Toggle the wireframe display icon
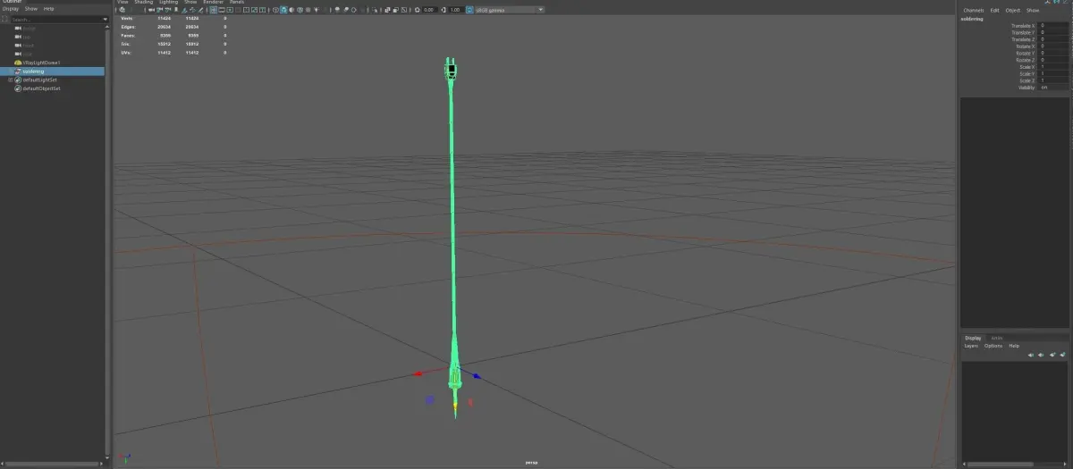 pyautogui.click(x=275, y=10)
